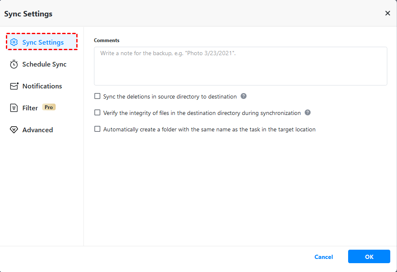This screenshot has height=272, width=397.
Task: Open the Notifications tab
Action: (x=42, y=86)
